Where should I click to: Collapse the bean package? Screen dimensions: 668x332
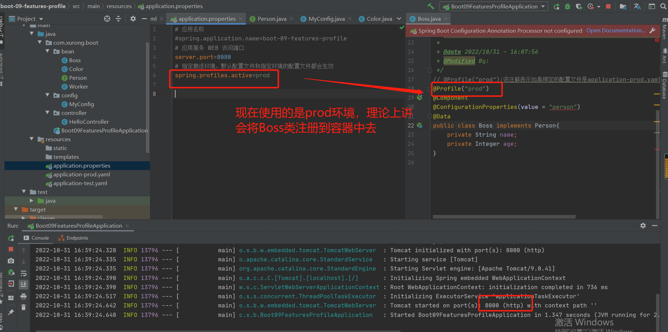click(x=47, y=51)
